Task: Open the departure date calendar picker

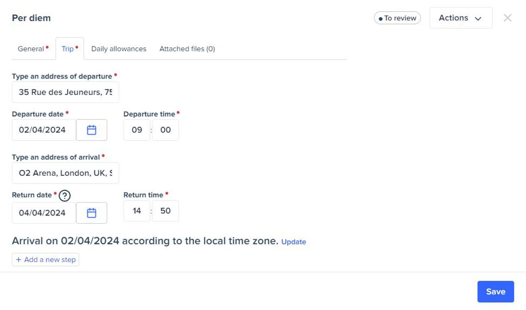Action: (91, 130)
